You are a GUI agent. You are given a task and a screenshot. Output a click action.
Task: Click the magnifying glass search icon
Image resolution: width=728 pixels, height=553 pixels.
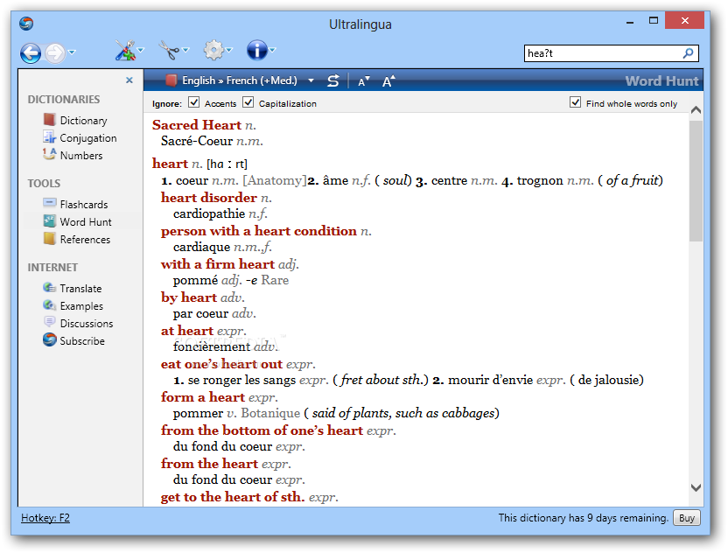pyautogui.click(x=689, y=53)
